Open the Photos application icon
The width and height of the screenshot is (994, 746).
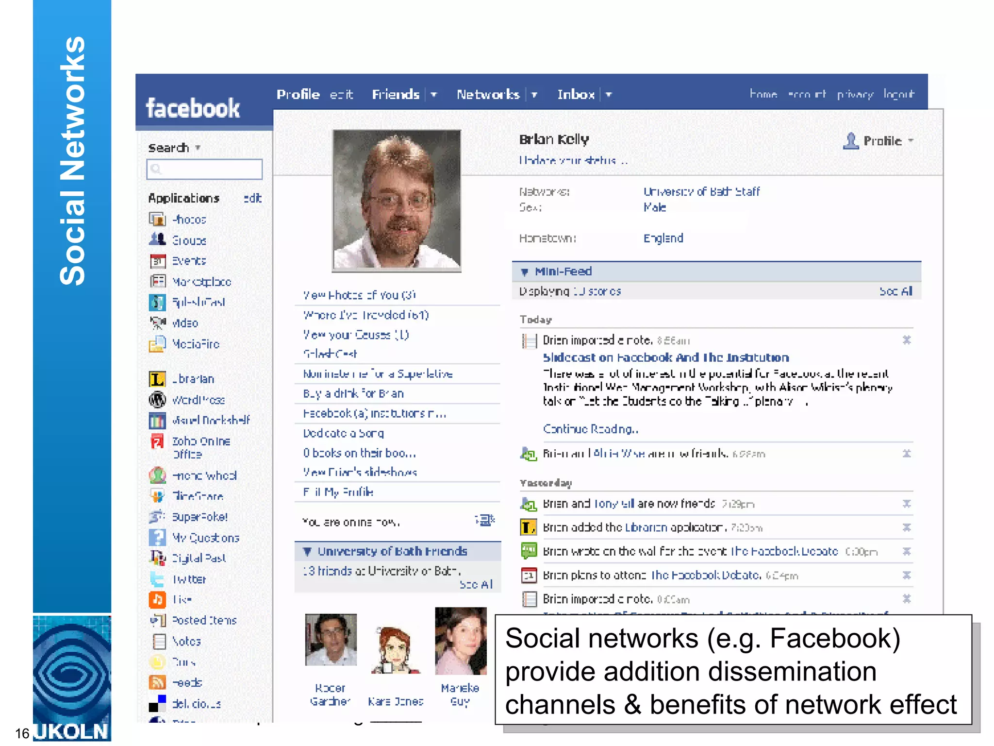157,220
